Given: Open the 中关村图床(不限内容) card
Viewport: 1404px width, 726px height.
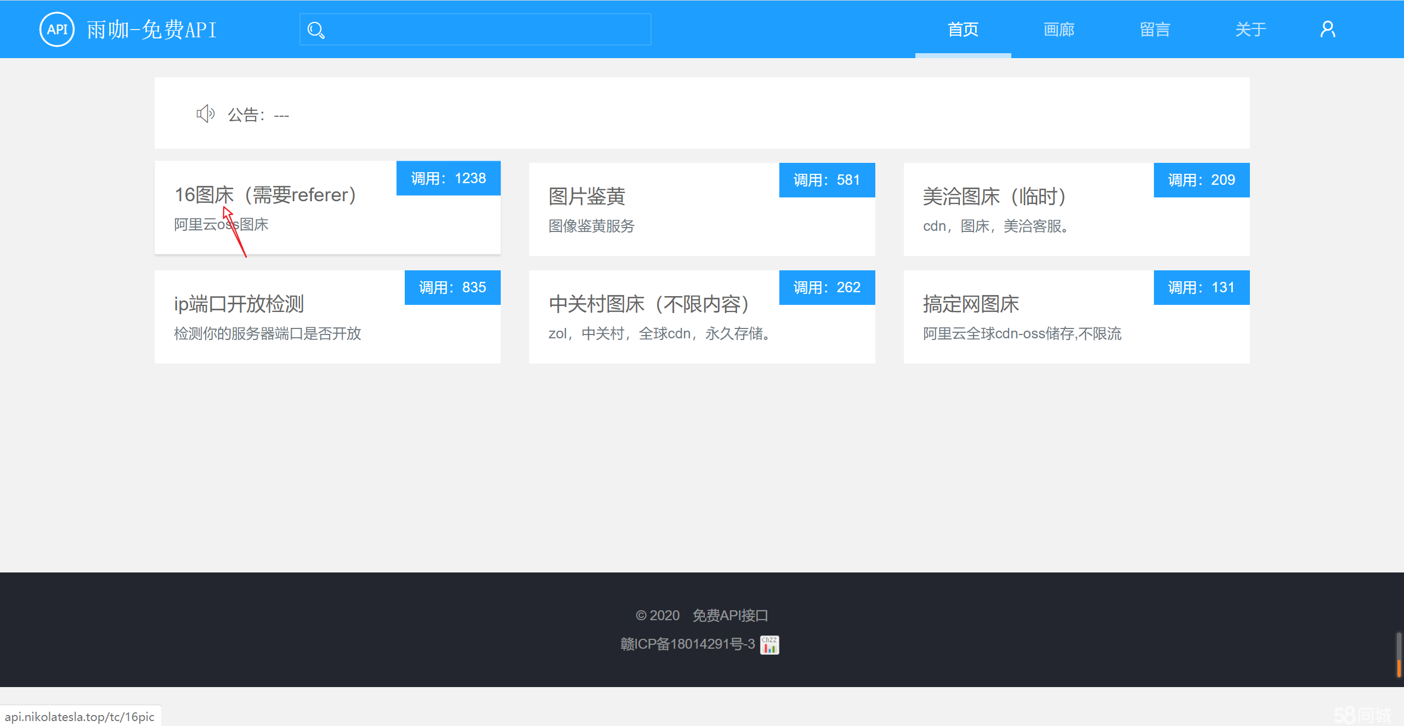Looking at the screenshot, I should pos(649,304).
